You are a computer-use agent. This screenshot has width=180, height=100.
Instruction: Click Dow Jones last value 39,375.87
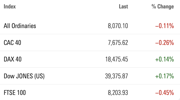pyautogui.click(x=116, y=76)
